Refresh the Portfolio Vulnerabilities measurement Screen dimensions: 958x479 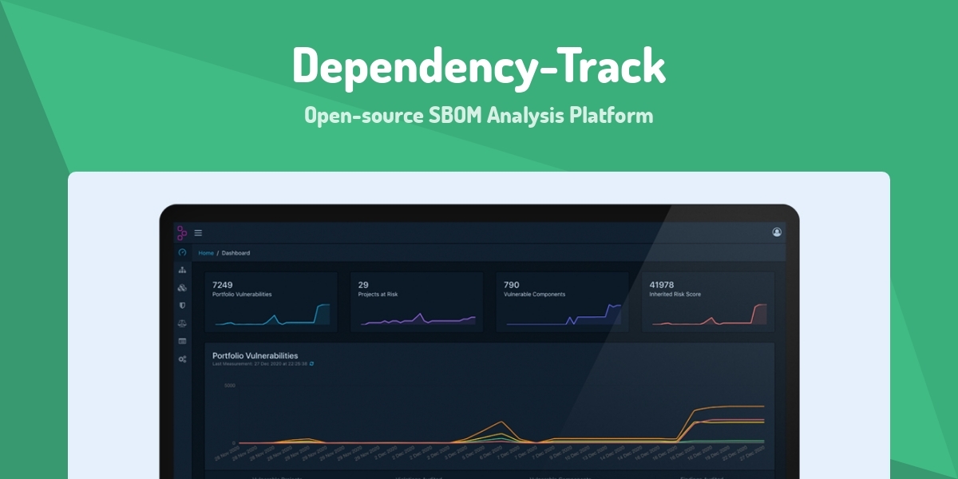tap(311, 363)
